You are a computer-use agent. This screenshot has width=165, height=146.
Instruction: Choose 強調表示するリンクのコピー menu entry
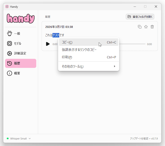tap(89, 50)
